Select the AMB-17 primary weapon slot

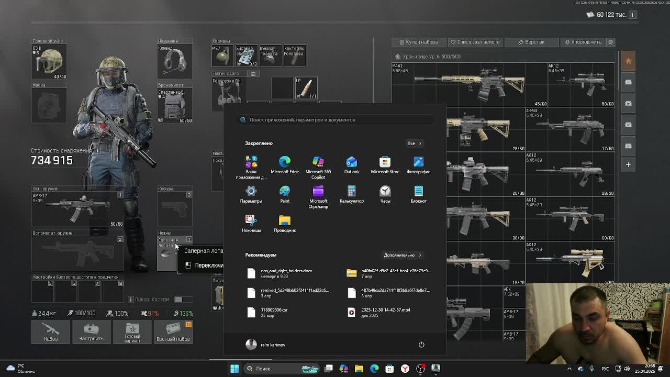click(77, 209)
